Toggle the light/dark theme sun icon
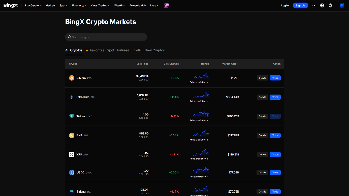Image resolution: width=349 pixels, height=196 pixels. coord(330,6)
